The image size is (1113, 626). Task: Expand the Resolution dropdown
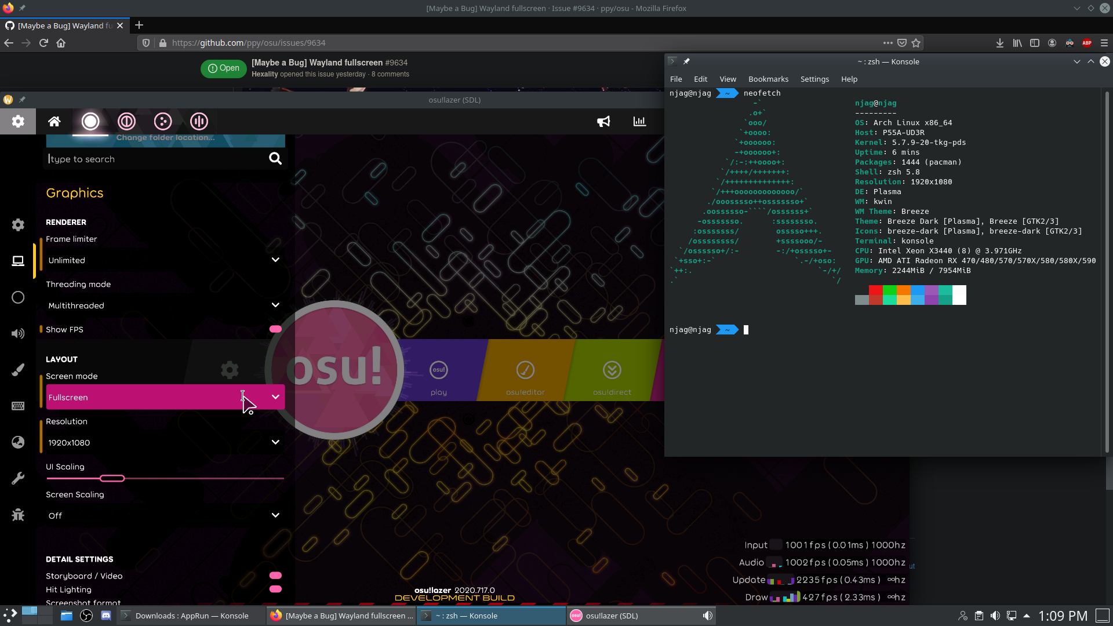165,442
